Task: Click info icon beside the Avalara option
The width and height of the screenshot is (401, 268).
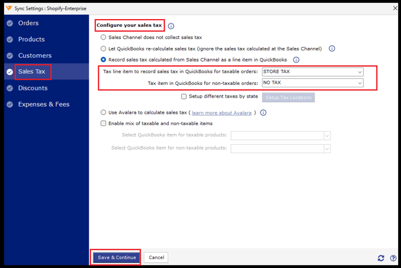Action: (263, 113)
